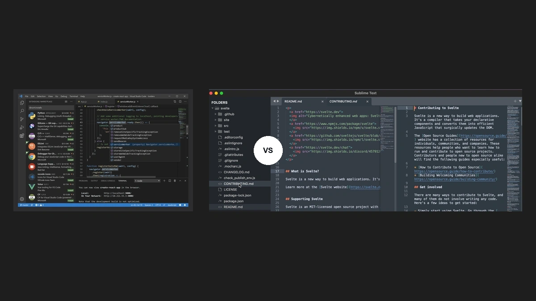This screenshot has width=536, height=301.
Task: Open .gitignore in Sublime sidebar
Action: [x=231, y=161]
